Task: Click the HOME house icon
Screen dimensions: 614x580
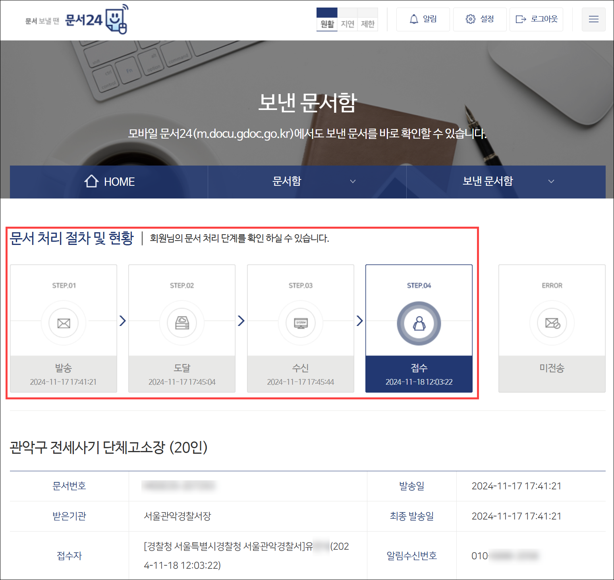Action: [x=91, y=181]
